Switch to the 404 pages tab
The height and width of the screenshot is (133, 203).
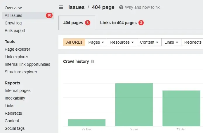(77, 23)
